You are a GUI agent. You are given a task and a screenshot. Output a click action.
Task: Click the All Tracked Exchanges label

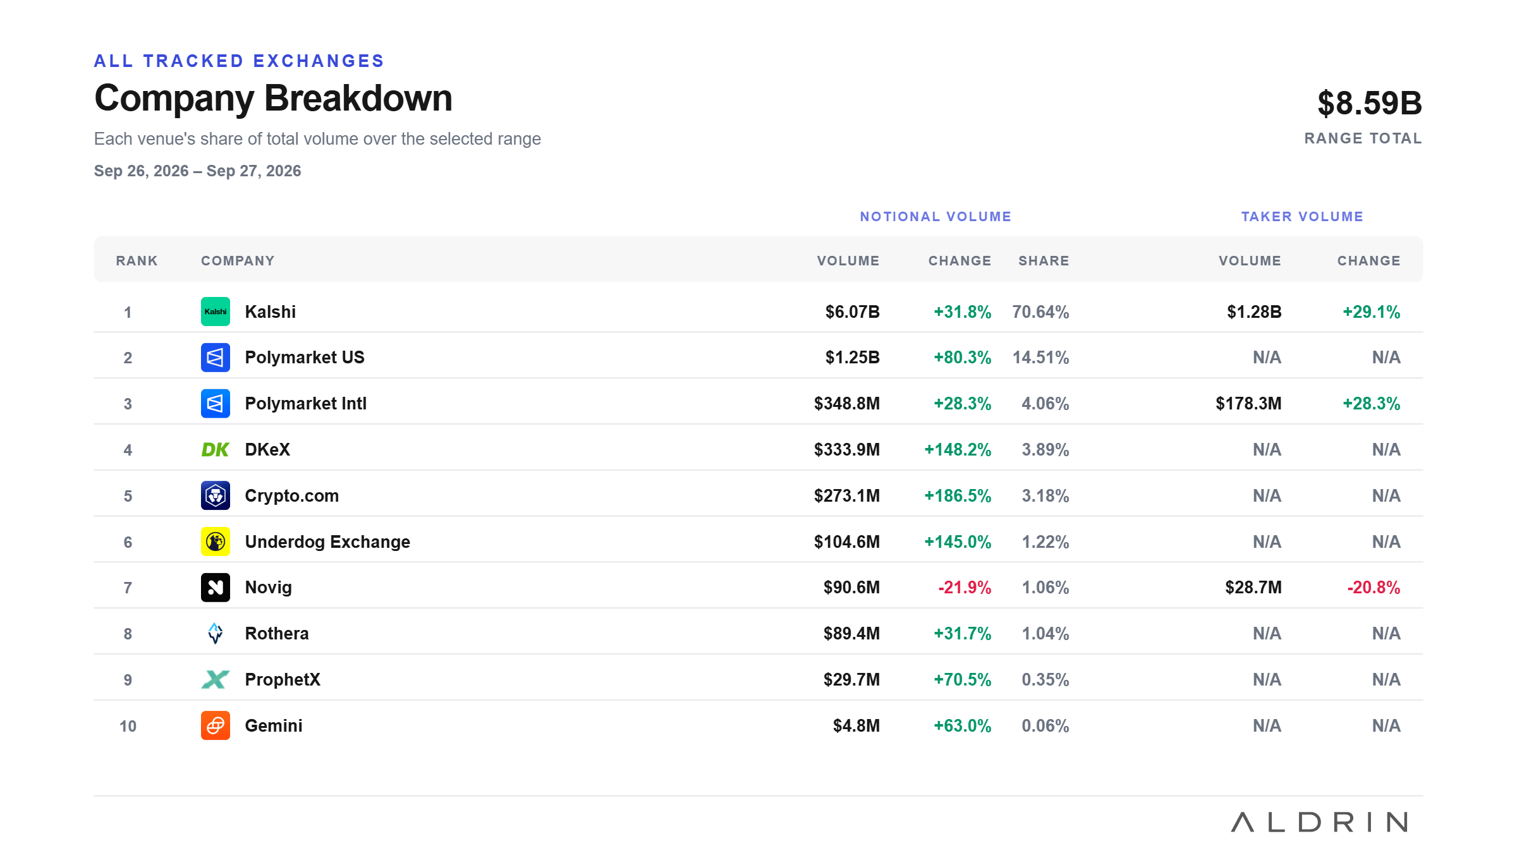click(239, 61)
